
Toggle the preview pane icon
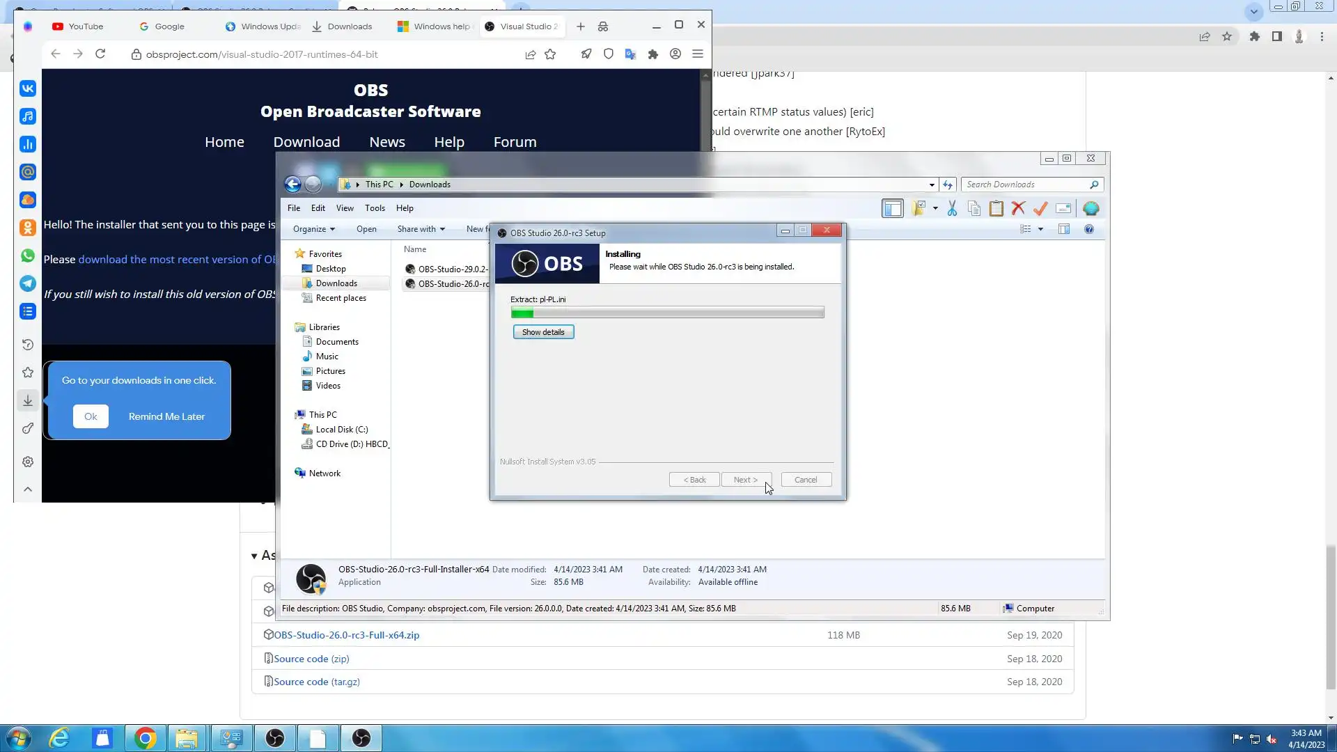coord(1064,229)
